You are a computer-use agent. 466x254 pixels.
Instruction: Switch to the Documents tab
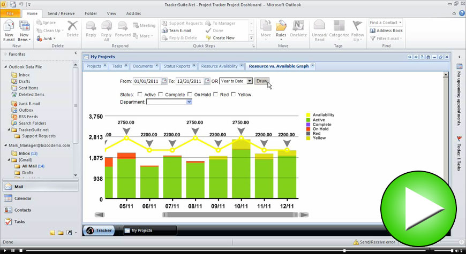pos(142,66)
